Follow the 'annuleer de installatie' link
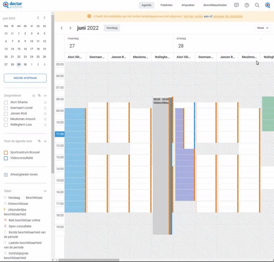Screen dimensions: 274x262 pos(228,16)
